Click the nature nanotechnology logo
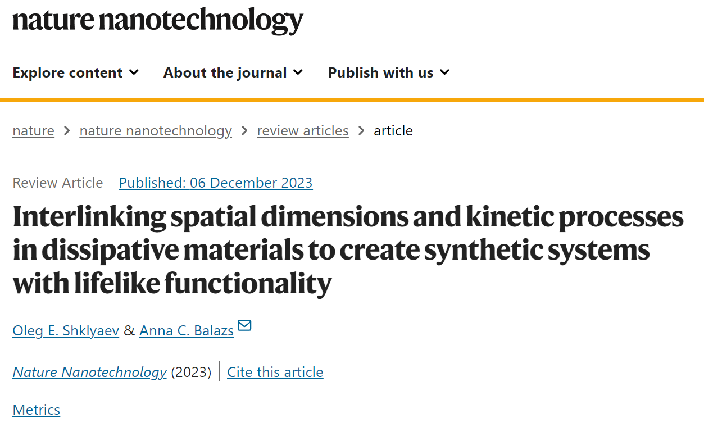The height and width of the screenshot is (436, 704). tap(158, 20)
